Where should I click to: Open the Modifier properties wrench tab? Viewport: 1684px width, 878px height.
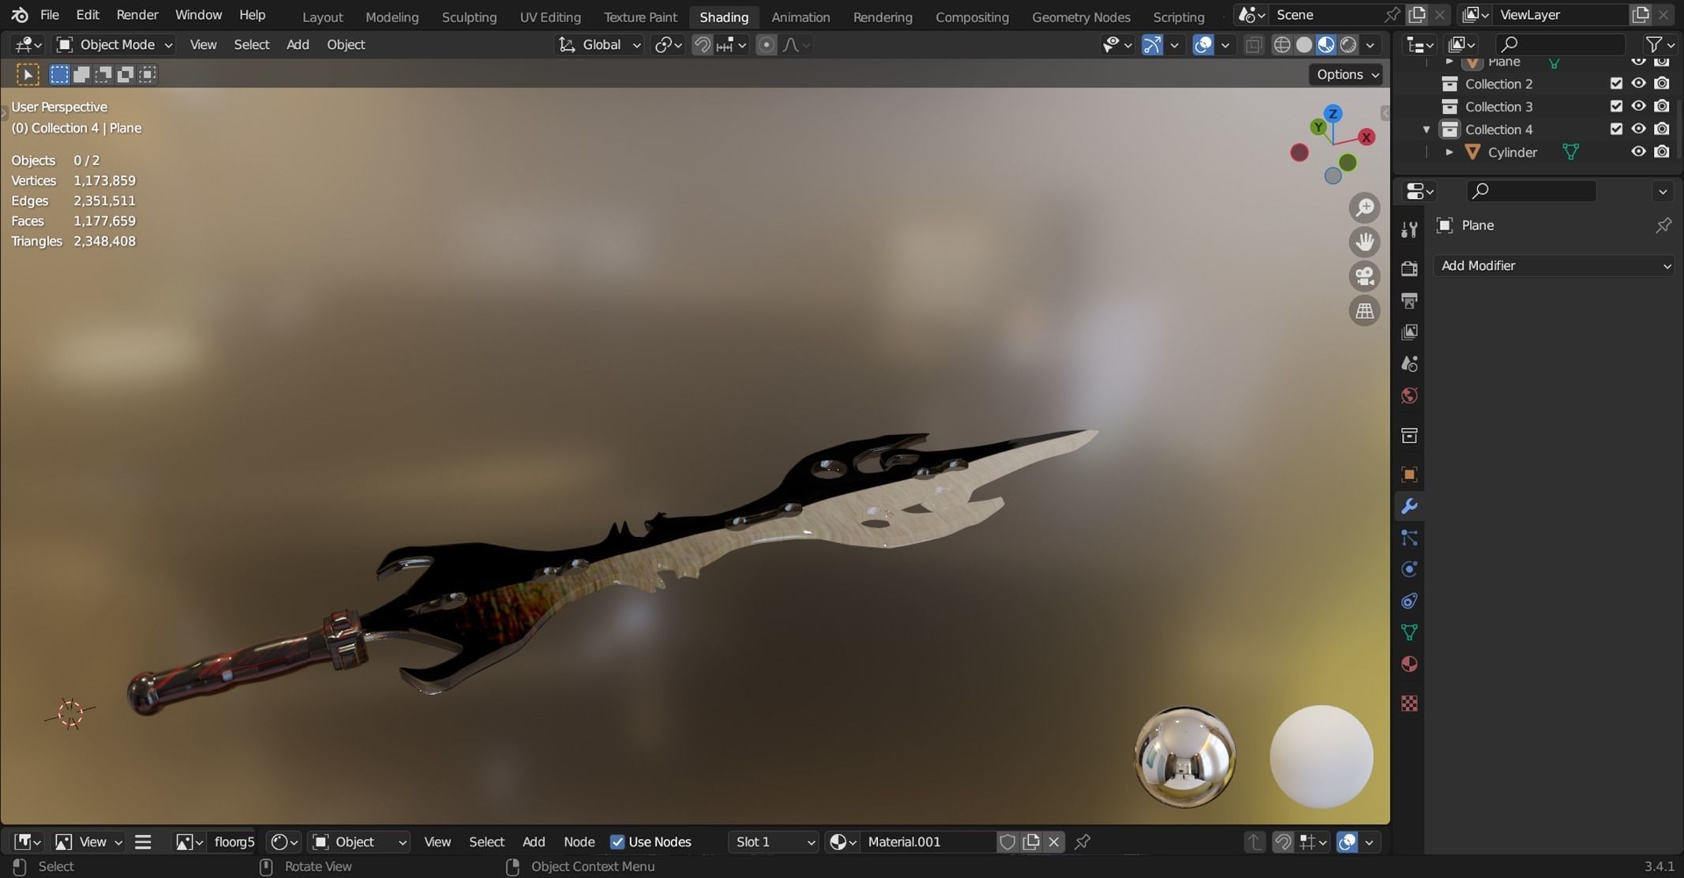(x=1409, y=506)
